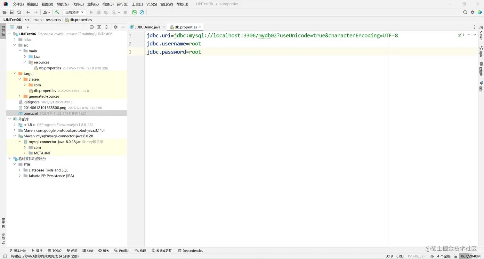Click the Reload from disk icon
This screenshot has width=484, height=259.
(x=19, y=12)
